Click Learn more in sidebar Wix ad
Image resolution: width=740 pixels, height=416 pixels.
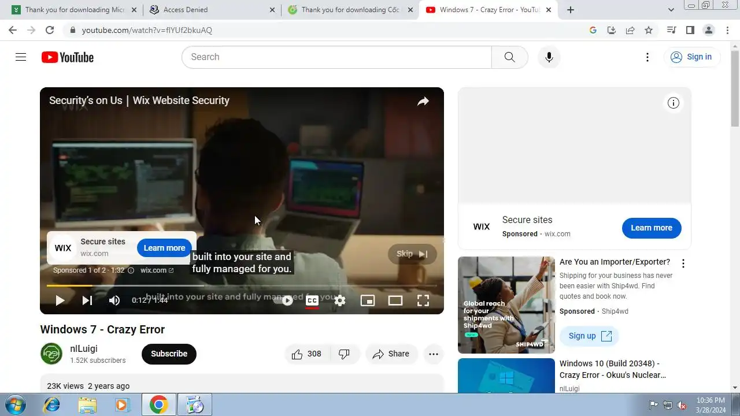coord(652,228)
